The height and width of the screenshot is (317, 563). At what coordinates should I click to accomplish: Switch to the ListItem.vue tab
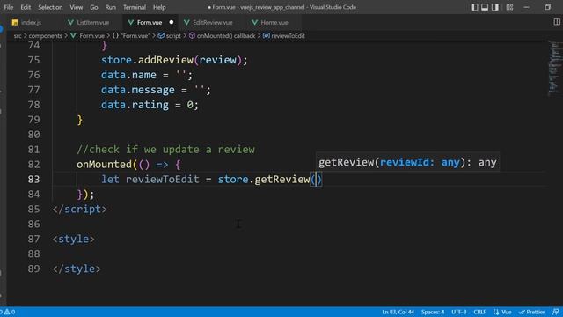92,22
